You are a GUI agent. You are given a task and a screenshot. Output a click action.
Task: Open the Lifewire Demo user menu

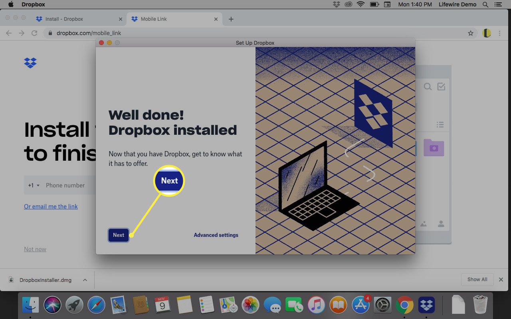point(458,4)
